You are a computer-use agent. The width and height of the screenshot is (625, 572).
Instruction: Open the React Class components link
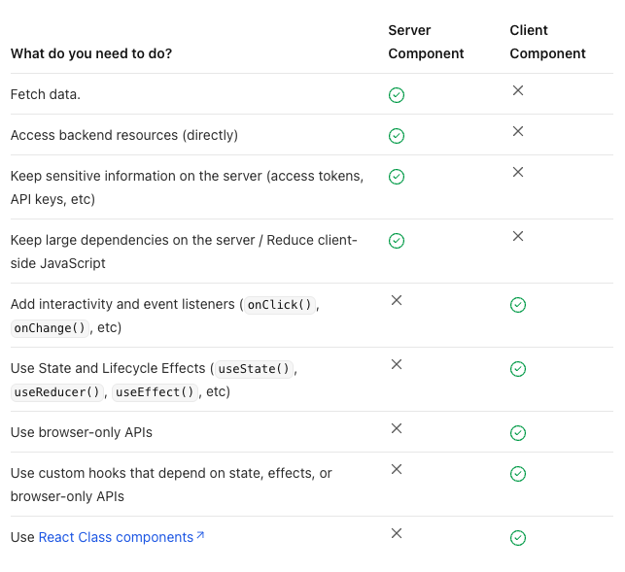(116, 537)
